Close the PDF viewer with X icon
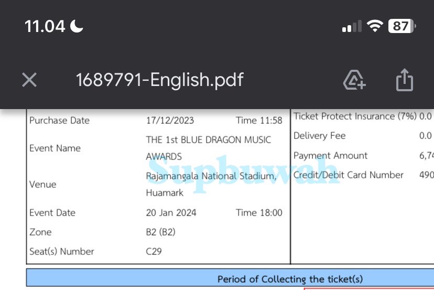The height and width of the screenshot is (290, 434). coord(29,80)
